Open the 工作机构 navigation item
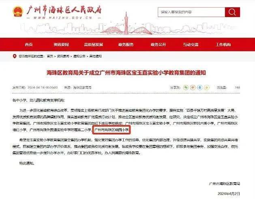Screen dimensions: 255x199 click(223, 45)
